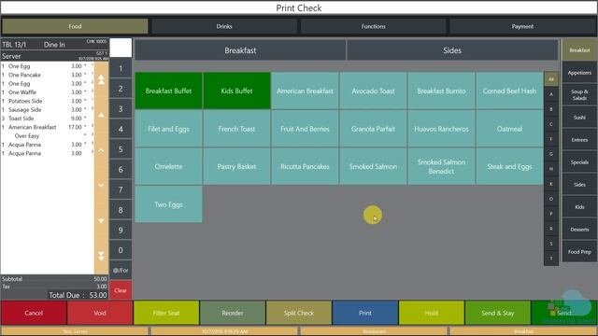Put the order on Hold
598x336 pixels.
(x=432, y=313)
